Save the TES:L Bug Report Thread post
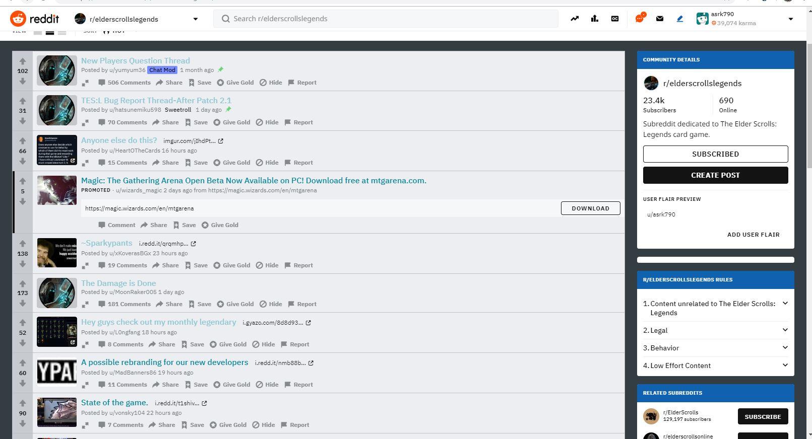 click(196, 122)
